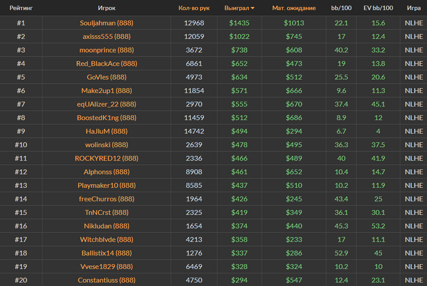The width and height of the screenshot is (427, 286).
Task: Open Constantiuss (888) profile
Action: pyautogui.click(x=107, y=280)
